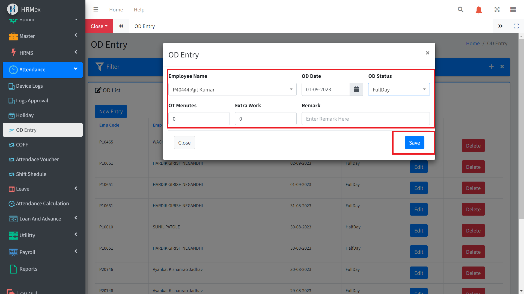Click the grid apps icon top right
The width and height of the screenshot is (524, 294).
[513, 10]
